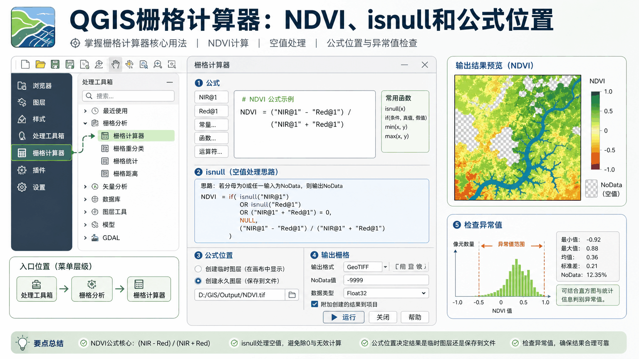639x359 pixels.
Task: Click the 栅格分析 icon in entry path
Action: (92, 285)
